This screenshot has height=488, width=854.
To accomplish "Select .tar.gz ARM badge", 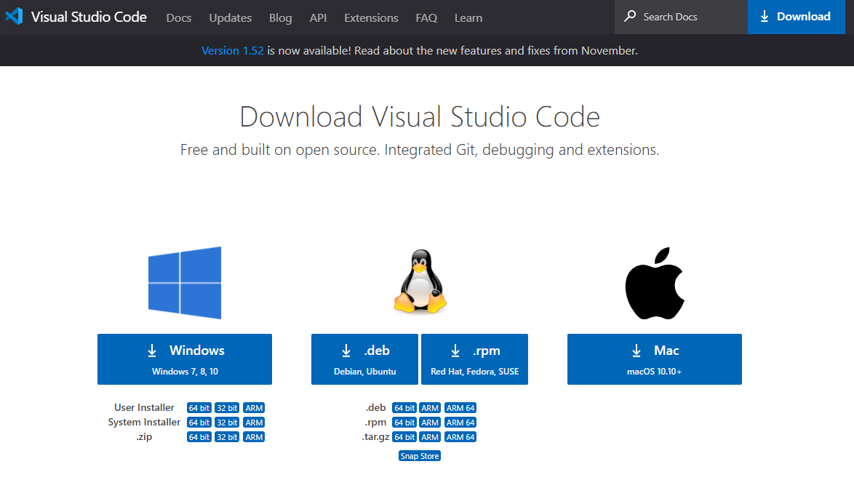I will click(430, 437).
